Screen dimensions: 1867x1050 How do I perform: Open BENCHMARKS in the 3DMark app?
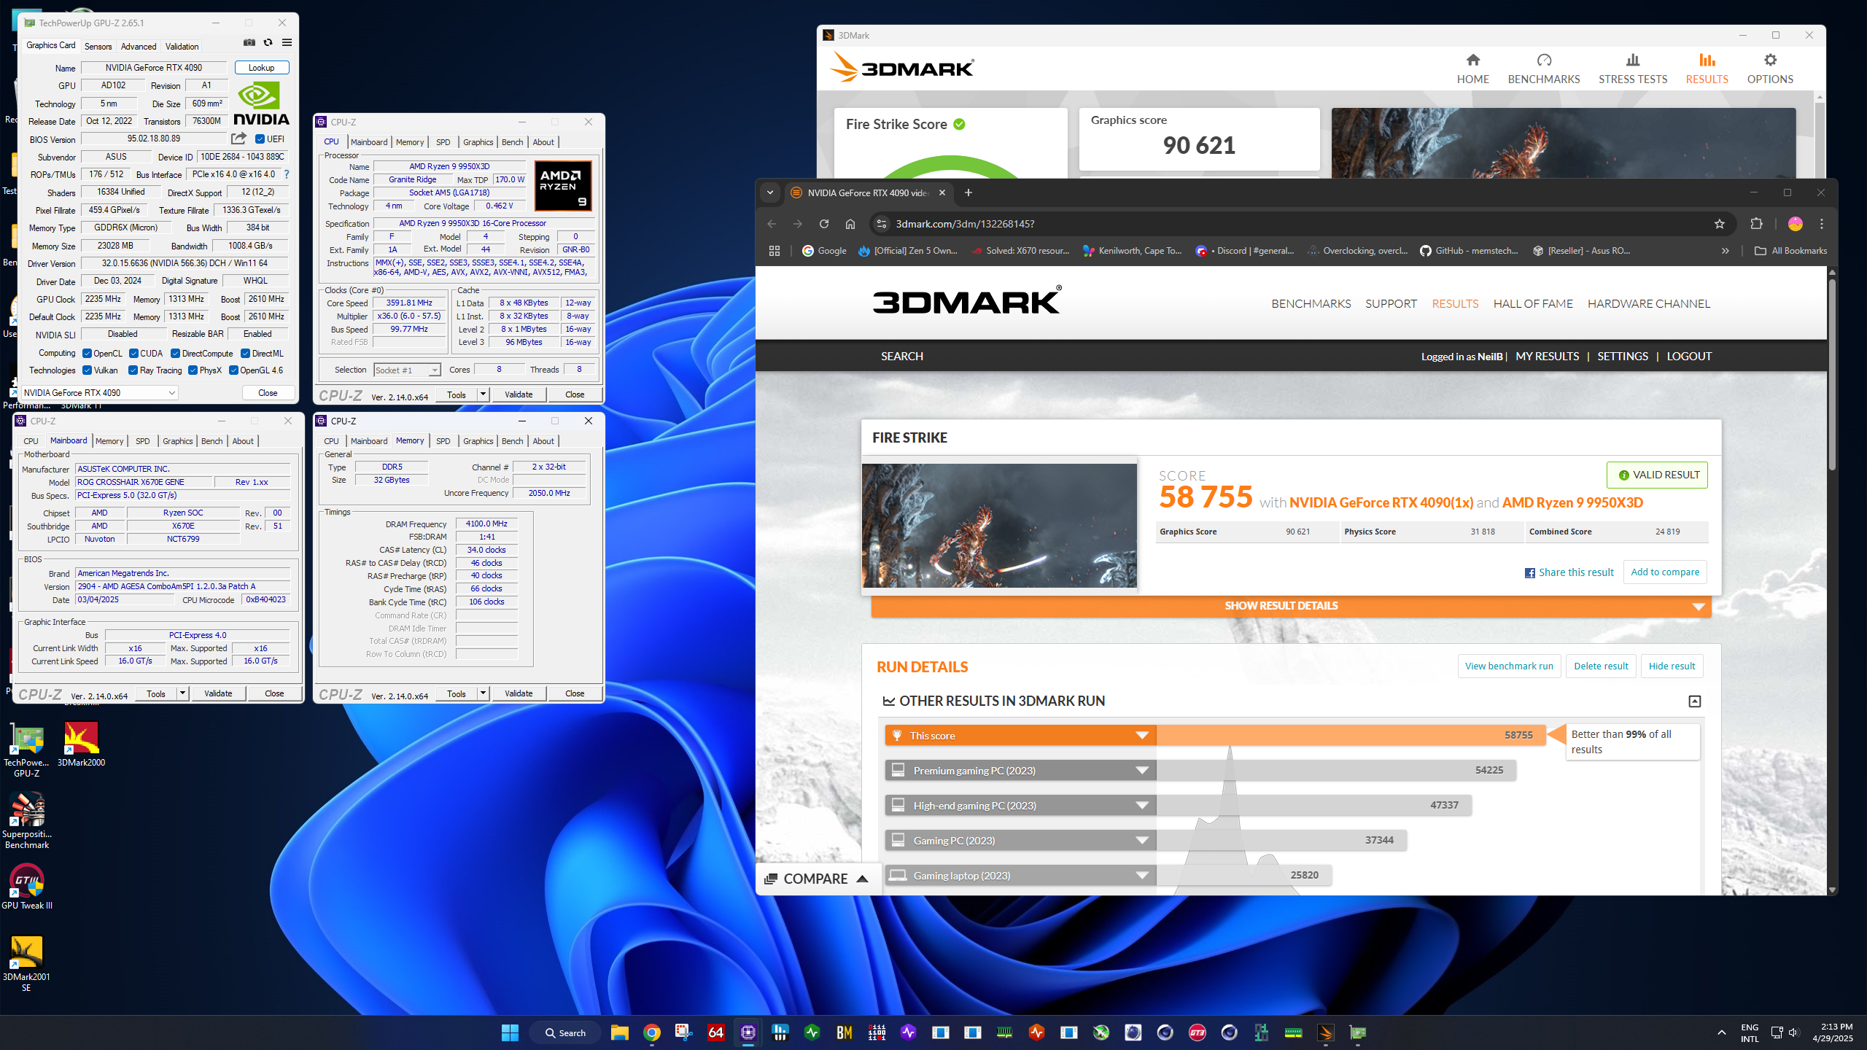point(1544,69)
